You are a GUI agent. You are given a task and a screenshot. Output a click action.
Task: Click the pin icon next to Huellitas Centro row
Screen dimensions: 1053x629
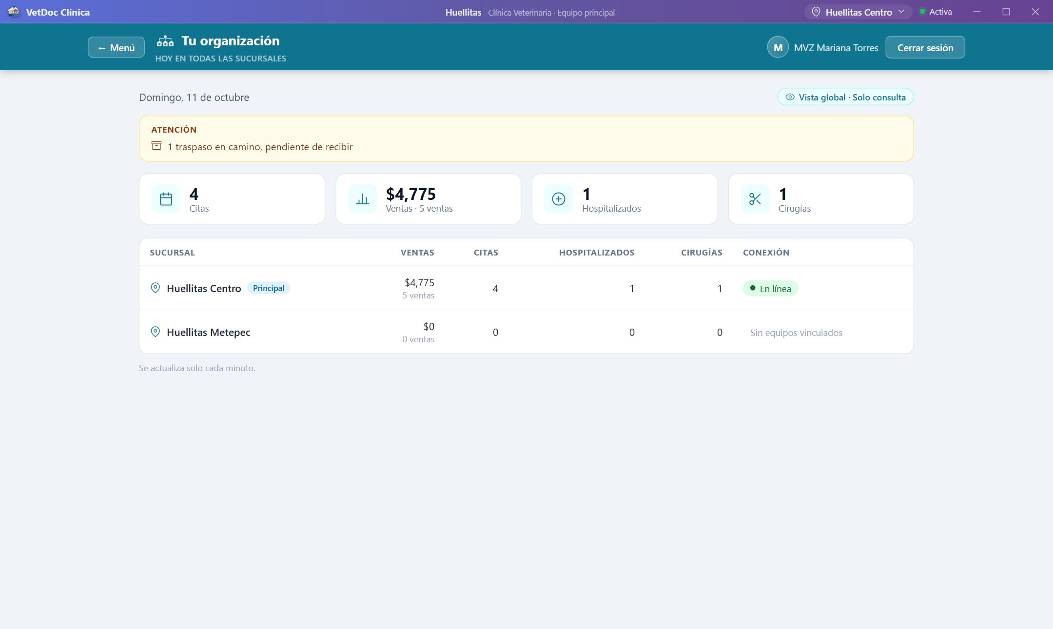155,288
